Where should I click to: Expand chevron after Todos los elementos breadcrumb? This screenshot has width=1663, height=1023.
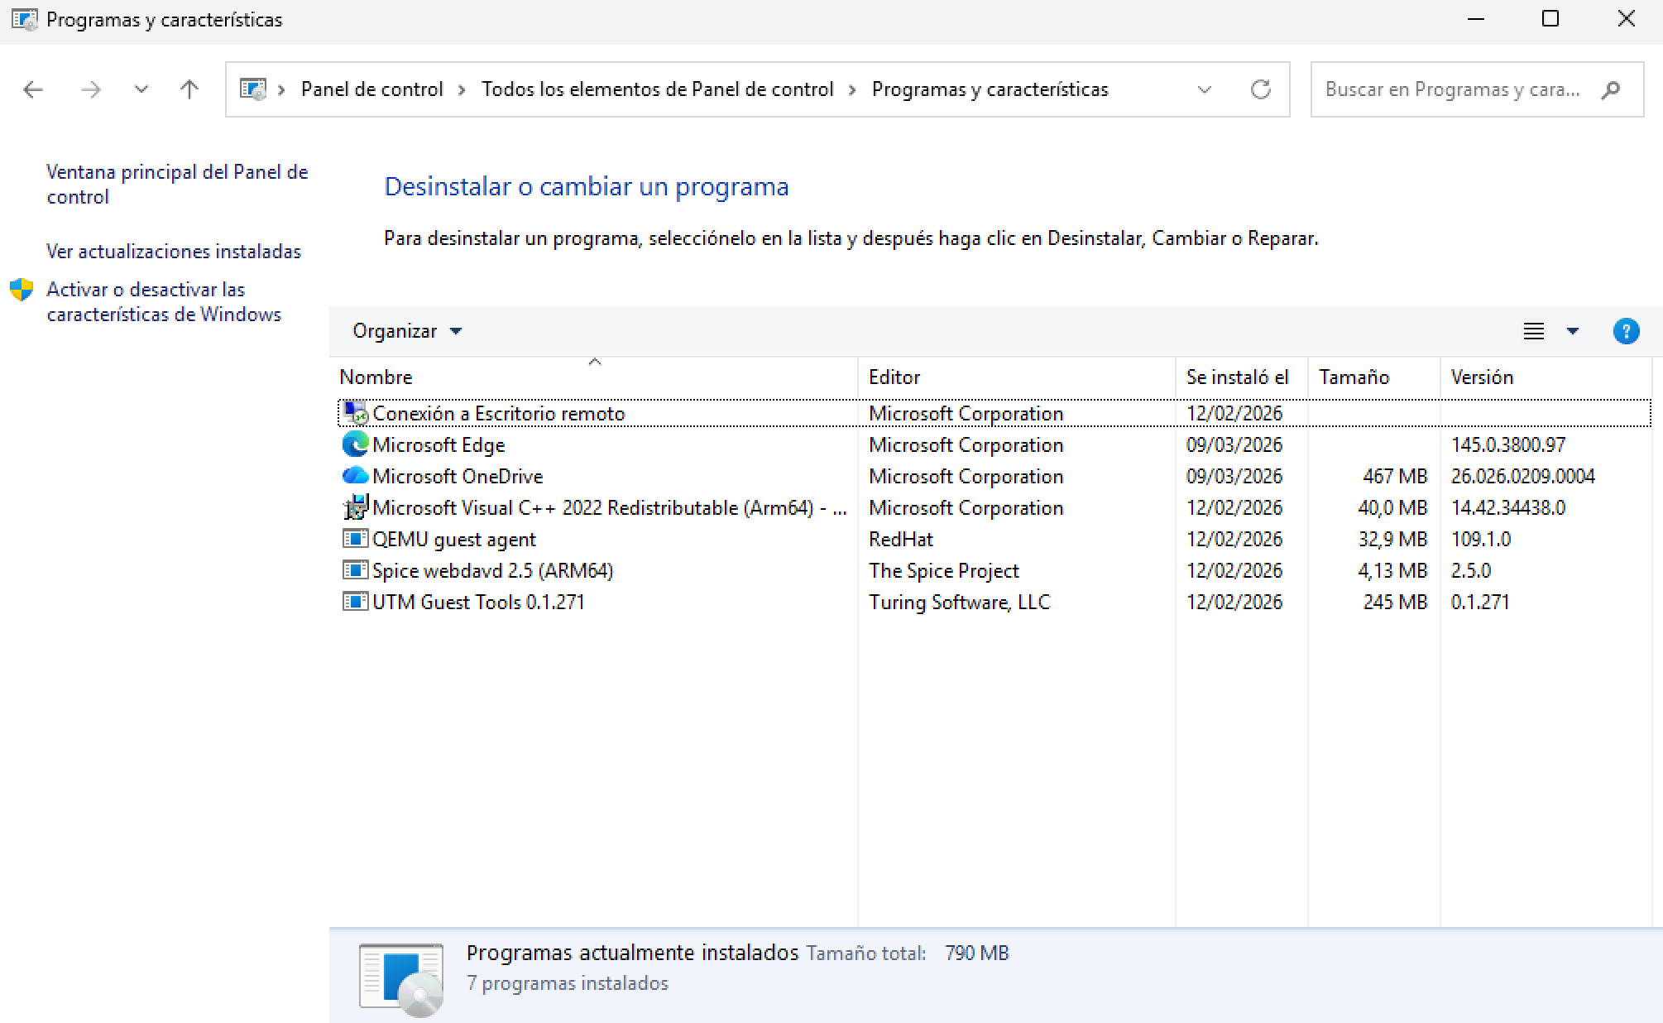click(x=852, y=89)
